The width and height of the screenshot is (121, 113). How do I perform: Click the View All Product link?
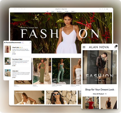98,94
